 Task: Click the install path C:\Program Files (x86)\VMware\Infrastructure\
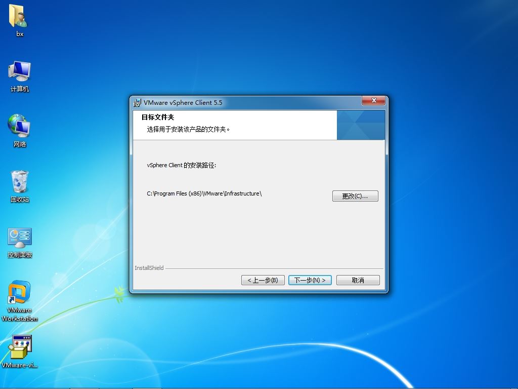click(204, 193)
